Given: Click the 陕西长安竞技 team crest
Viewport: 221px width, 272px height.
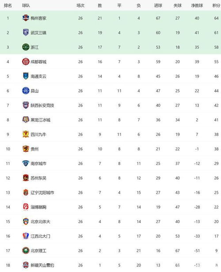Looking at the screenshot, I should coord(26,105).
